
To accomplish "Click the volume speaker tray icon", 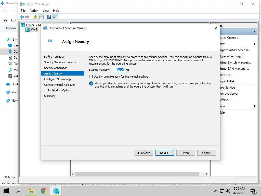I will [228, 191].
